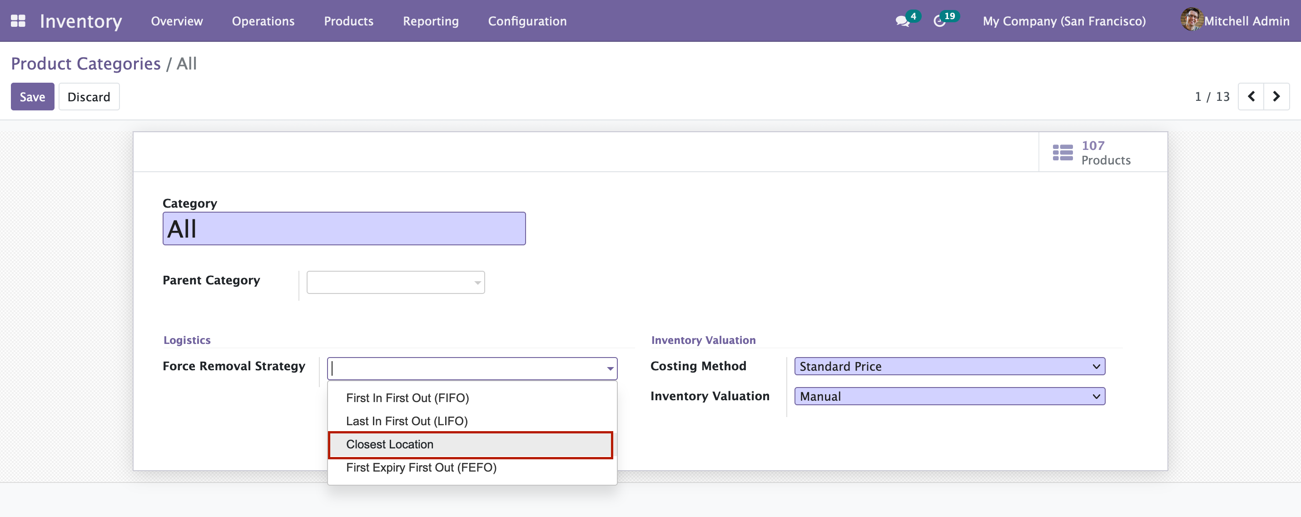Edit the Category name field
This screenshot has width=1301, height=517.
click(344, 229)
